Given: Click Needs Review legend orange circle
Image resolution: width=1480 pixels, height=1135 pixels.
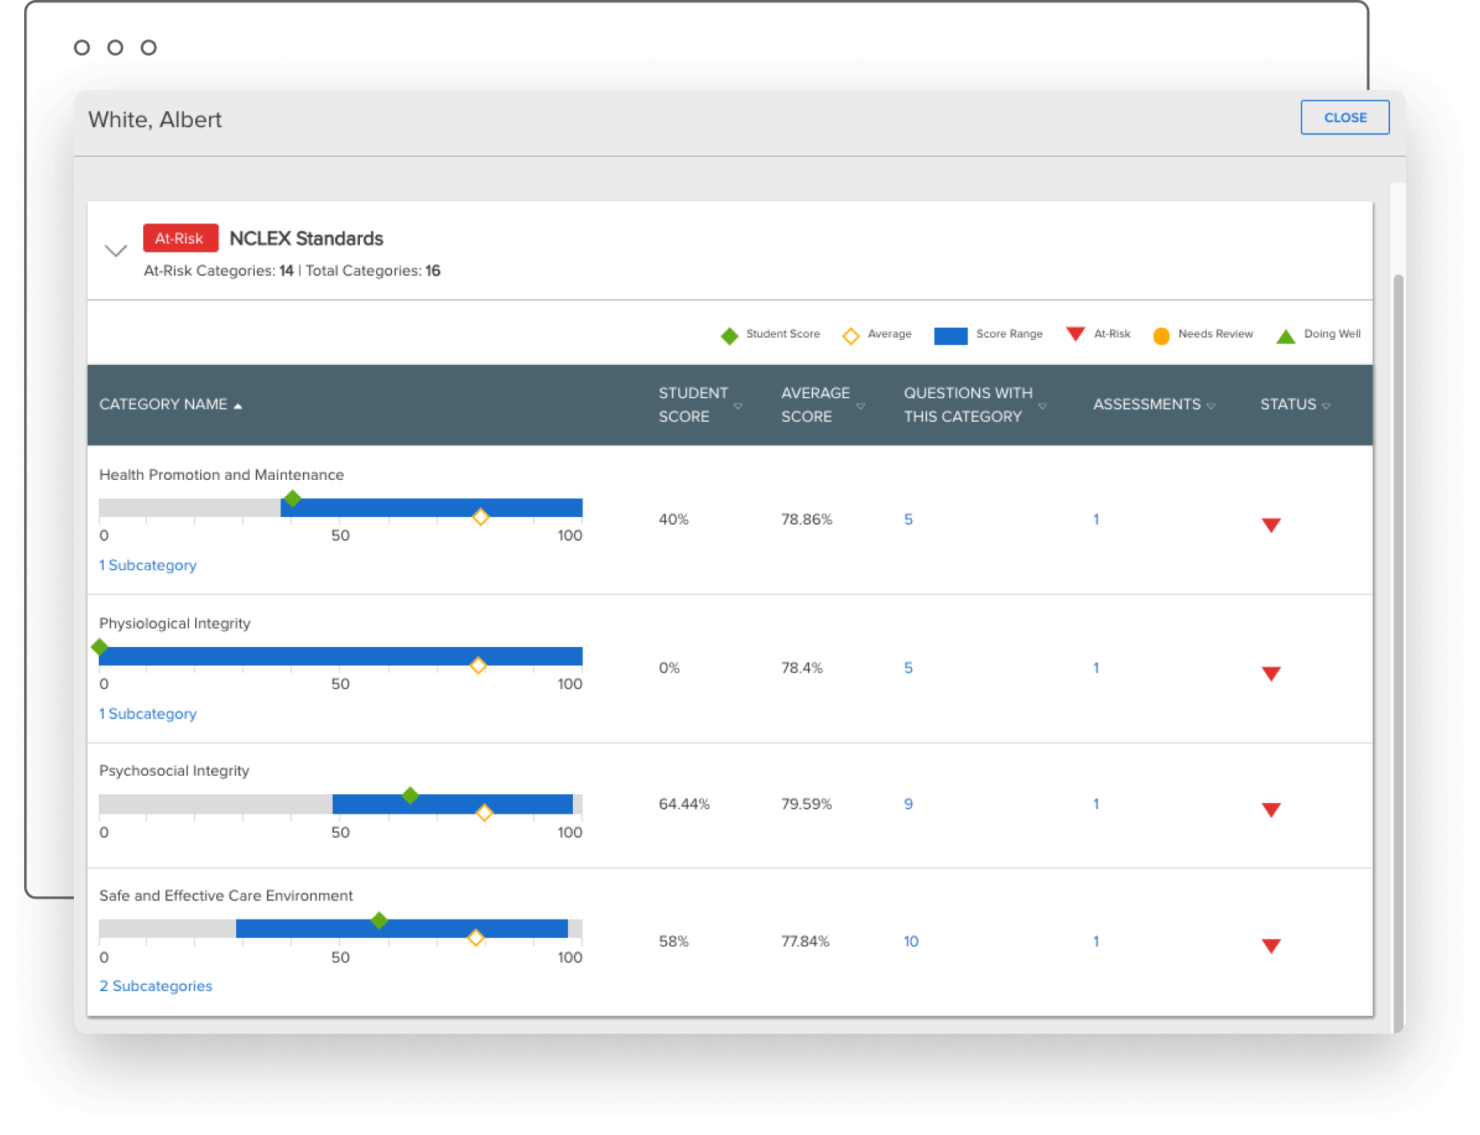Looking at the screenshot, I should [x=1161, y=336].
